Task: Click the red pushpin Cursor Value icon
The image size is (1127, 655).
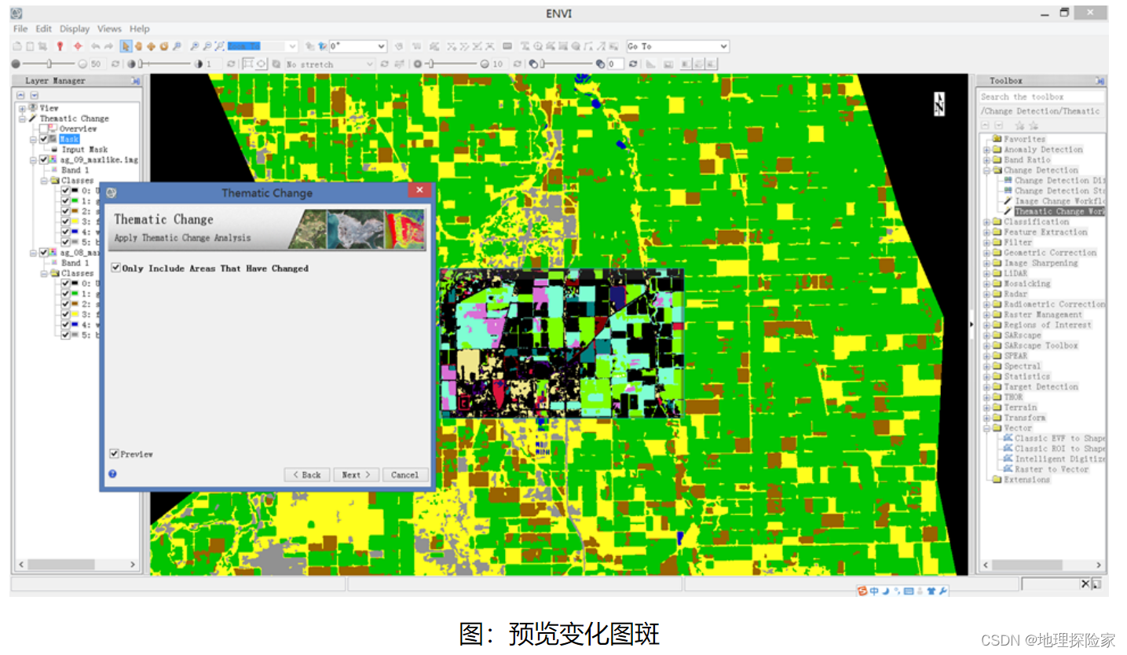Action: 60,46
